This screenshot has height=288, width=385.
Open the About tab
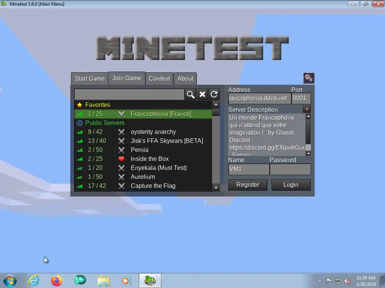[185, 79]
